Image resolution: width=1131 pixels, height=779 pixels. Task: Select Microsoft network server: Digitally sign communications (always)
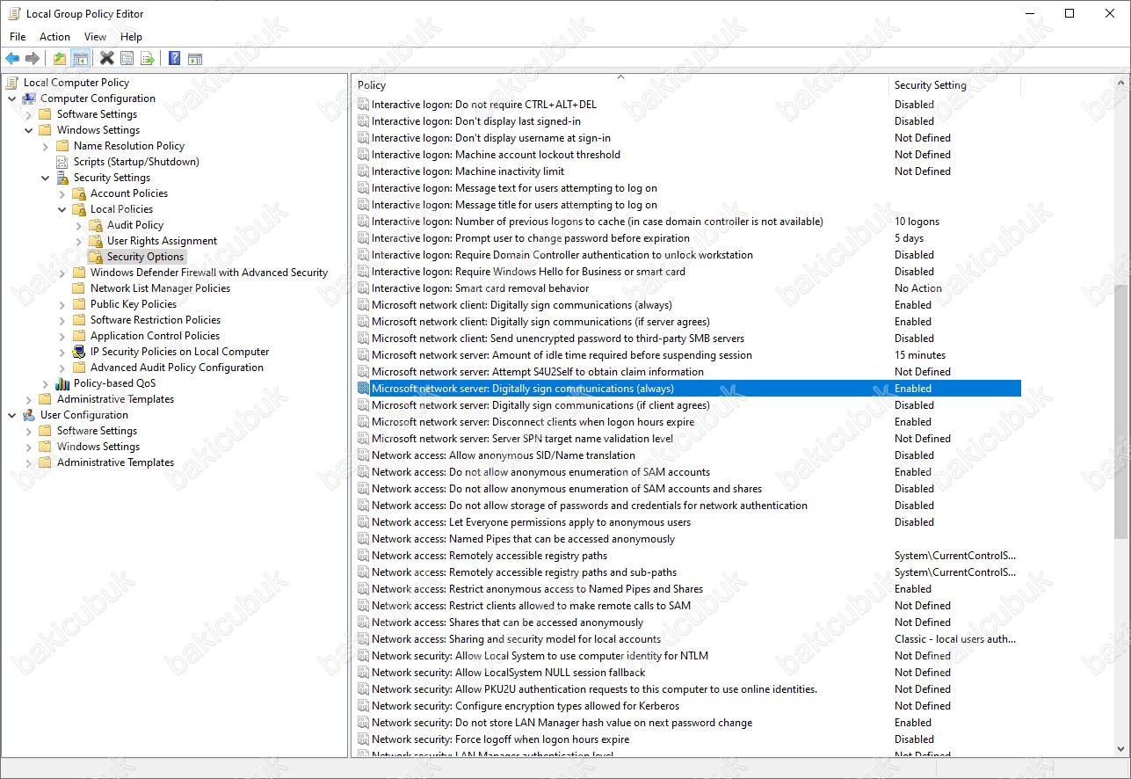(x=688, y=389)
